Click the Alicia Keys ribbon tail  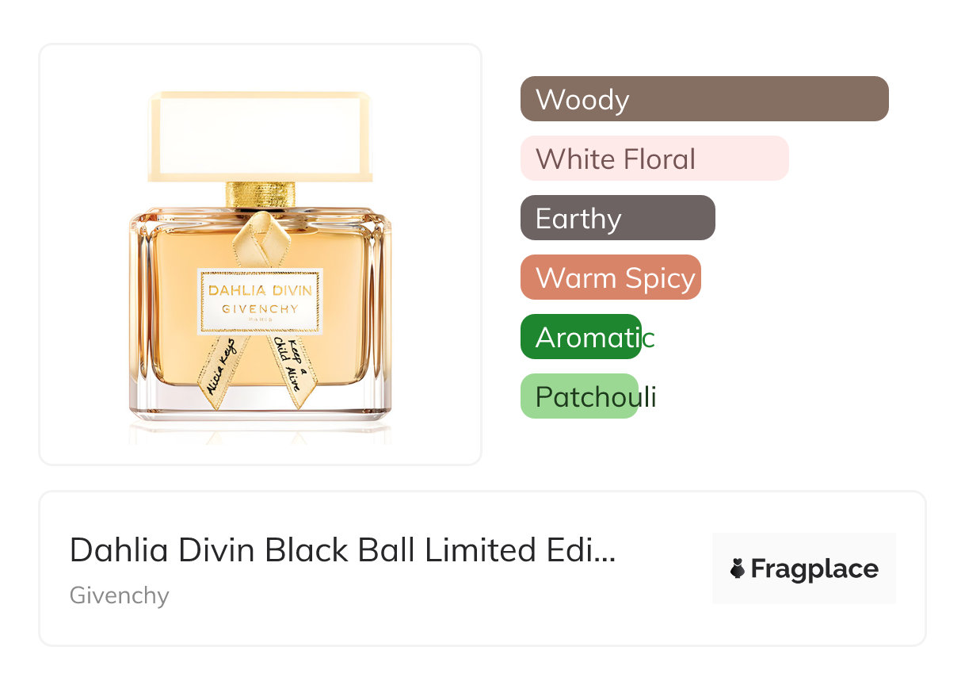click(x=223, y=369)
